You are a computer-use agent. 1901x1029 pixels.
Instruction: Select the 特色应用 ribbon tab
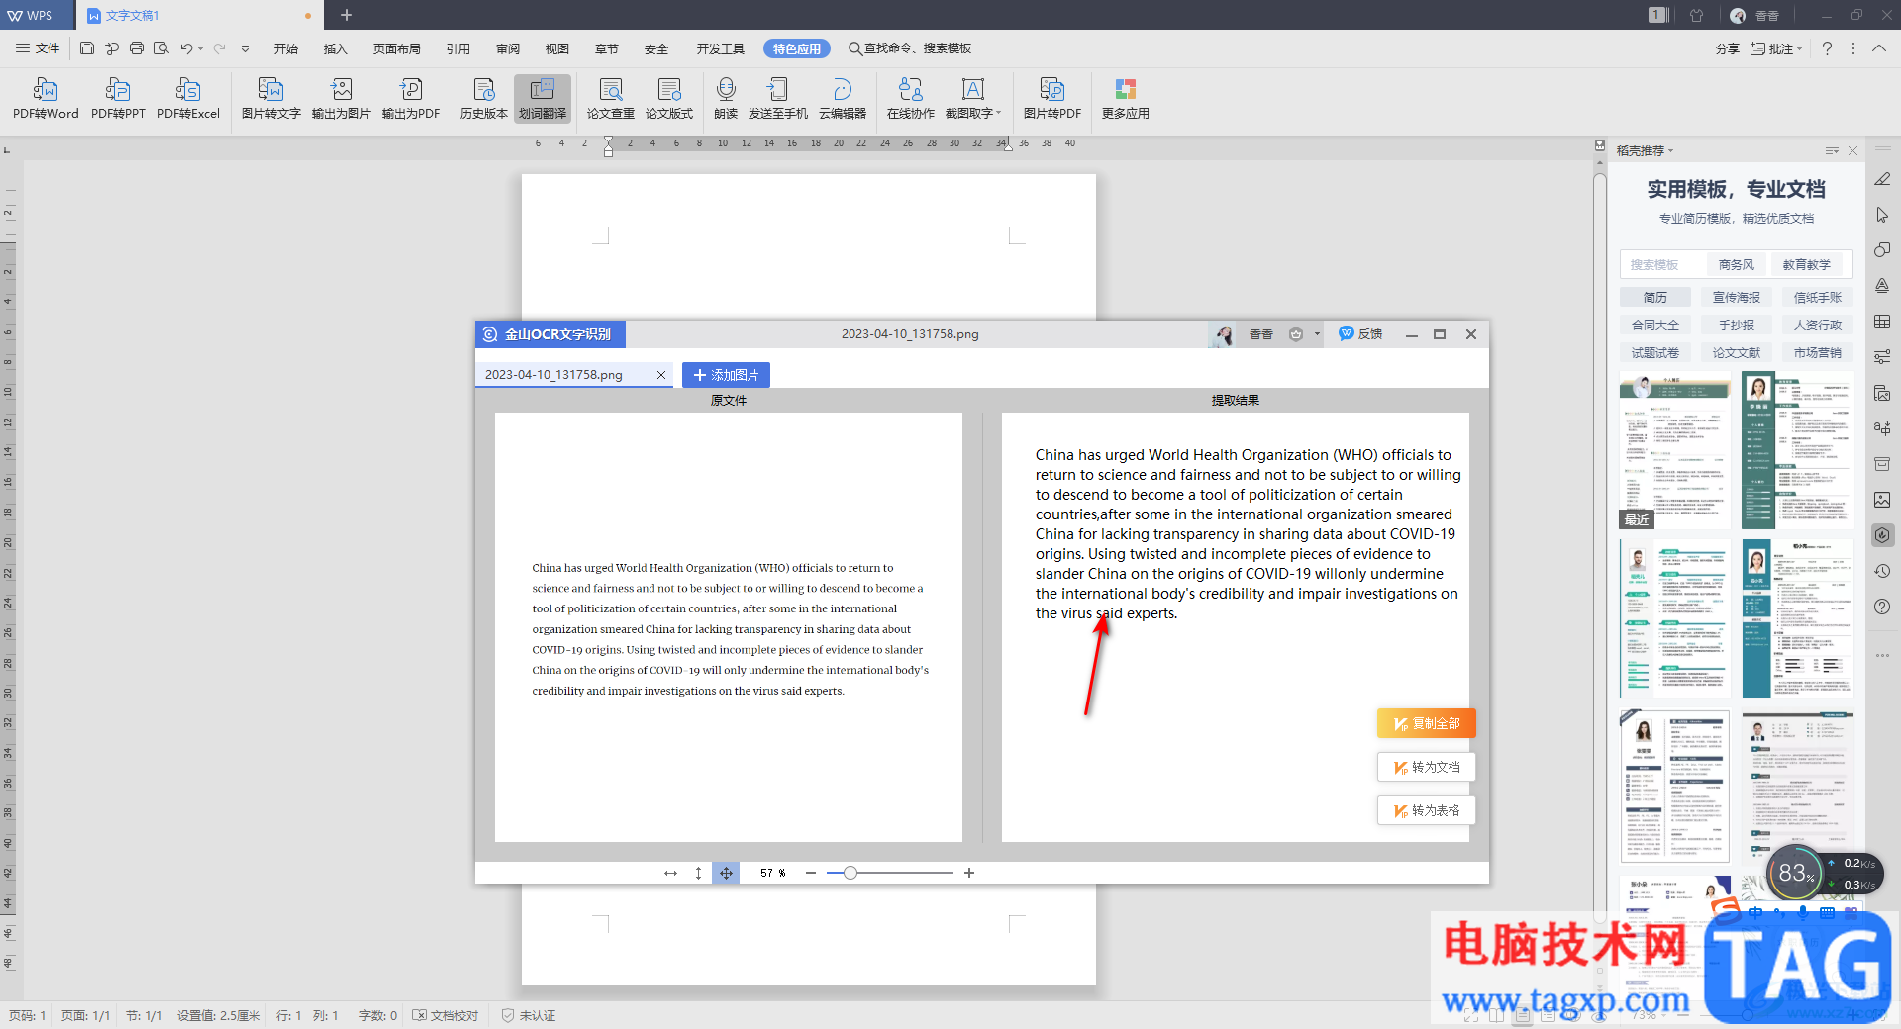pyautogui.click(x=797, y=48)
